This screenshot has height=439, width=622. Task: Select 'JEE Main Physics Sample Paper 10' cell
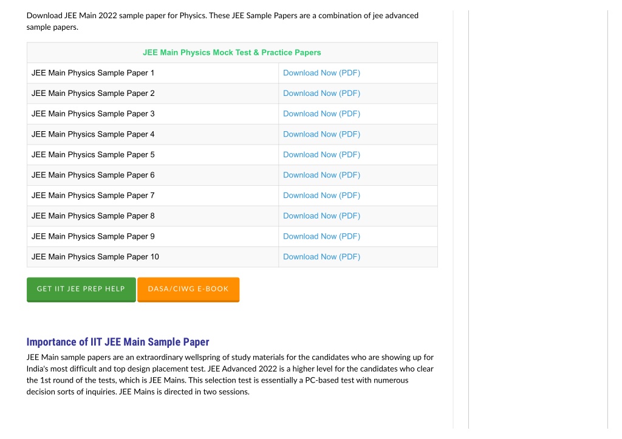pos(152,257)
